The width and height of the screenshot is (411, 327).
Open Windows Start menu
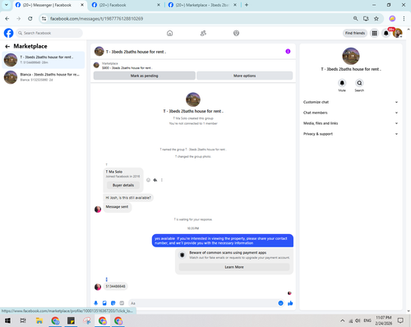[7, 320]
